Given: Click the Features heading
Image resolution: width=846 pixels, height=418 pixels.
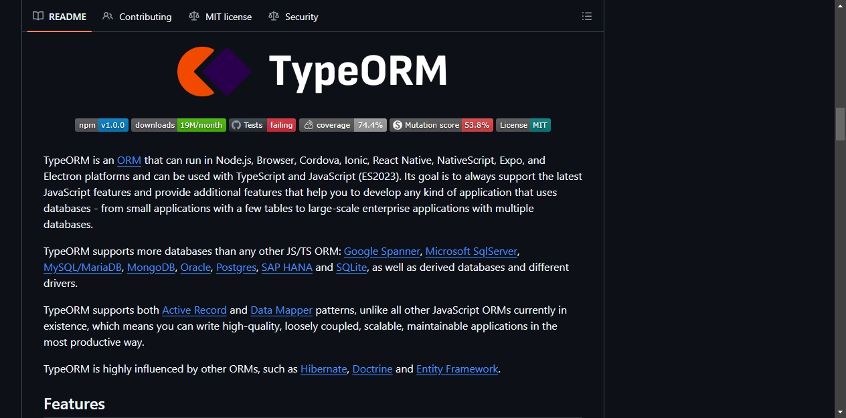Looking at the screenshot, I should (74, 404).
